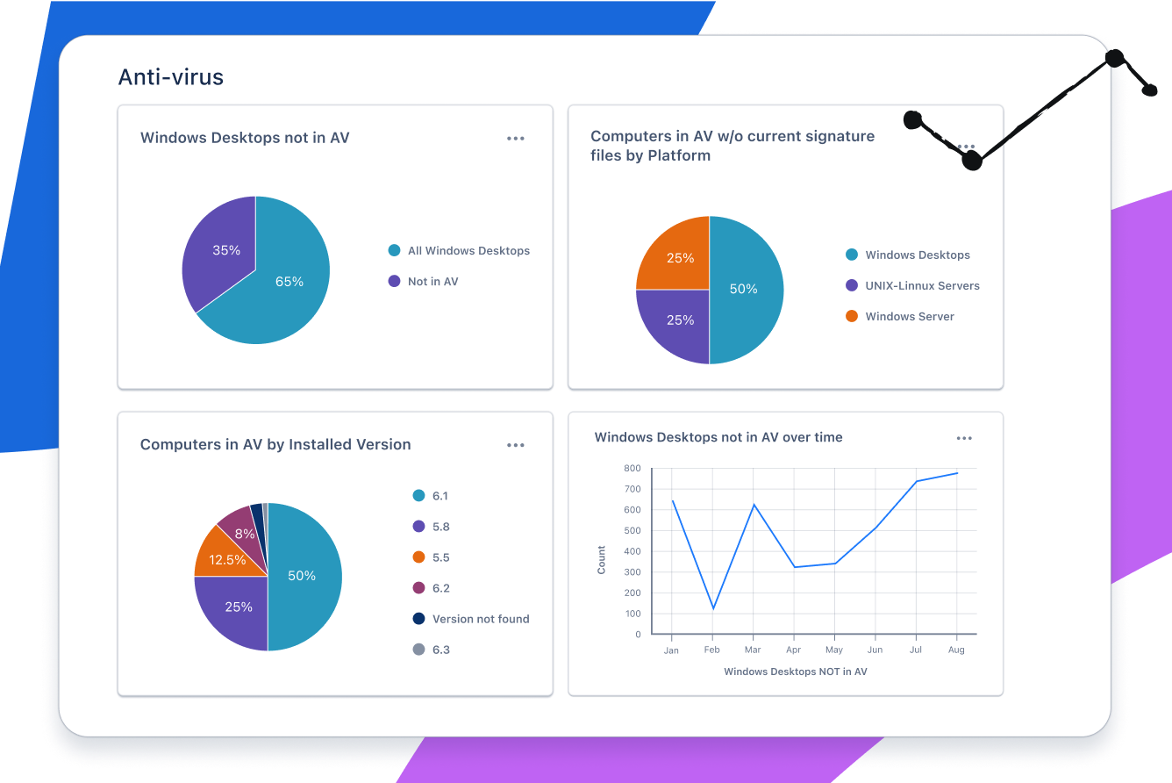Click the Anti-virus dashboard heading
1172x783 pixels.
click(171, 77)
